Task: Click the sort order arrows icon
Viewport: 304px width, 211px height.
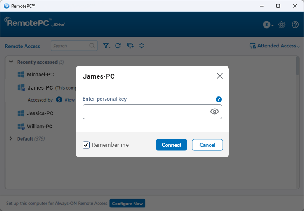Action: tap(141, 46)
